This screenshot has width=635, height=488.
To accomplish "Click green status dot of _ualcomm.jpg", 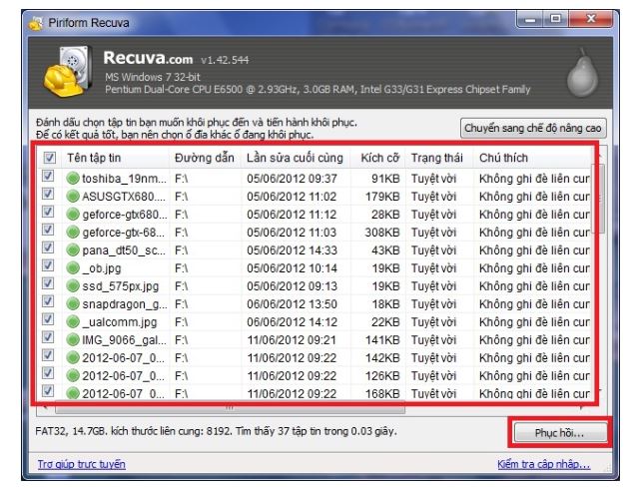I will coord(73,321).
